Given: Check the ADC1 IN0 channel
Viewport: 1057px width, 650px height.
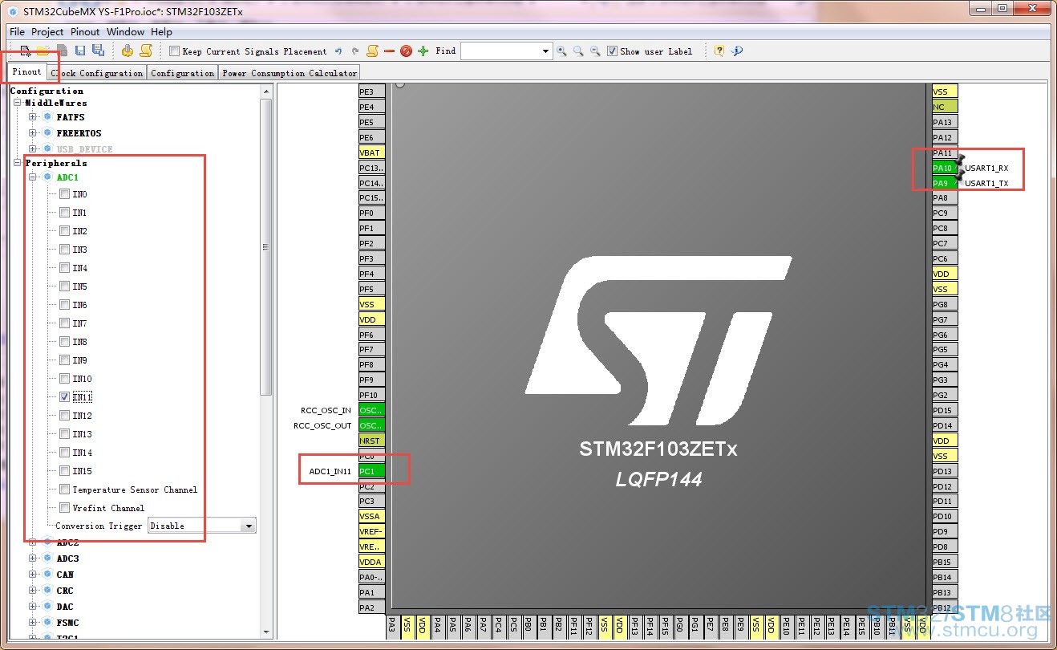Looking at the screenshot, I should point(64,194).
